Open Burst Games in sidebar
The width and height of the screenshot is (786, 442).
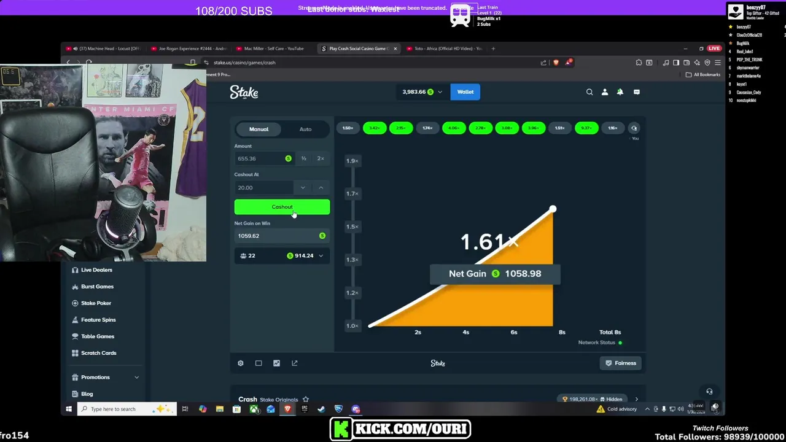click(x=97, y=287)
